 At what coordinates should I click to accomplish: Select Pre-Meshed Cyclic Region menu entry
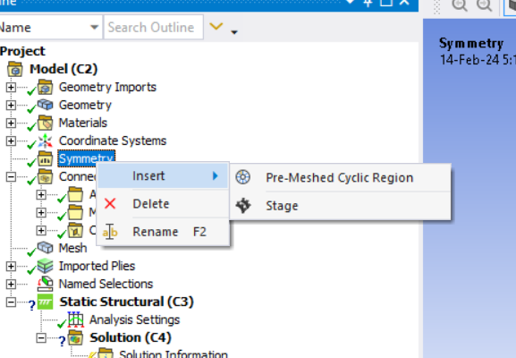click(x=340, y=177)
